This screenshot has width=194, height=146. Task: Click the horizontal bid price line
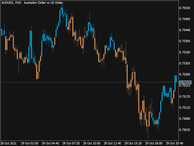[90, 82]
